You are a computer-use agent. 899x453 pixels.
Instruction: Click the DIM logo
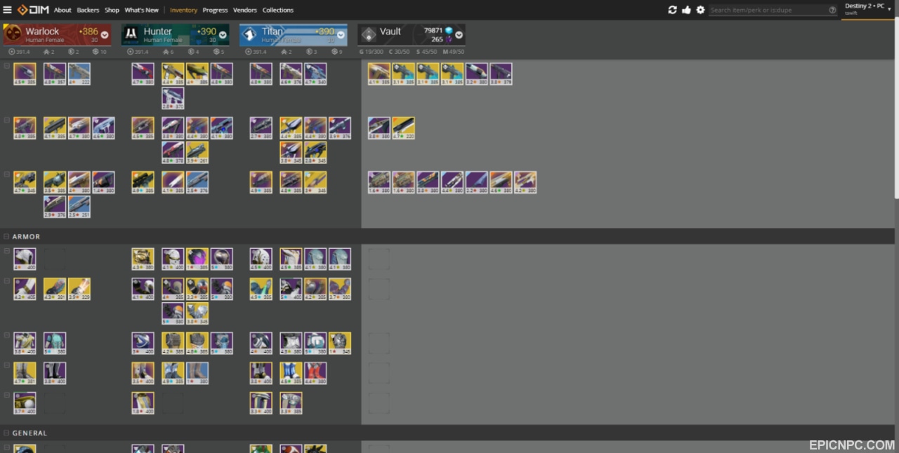pyautogui.click(x=32, y=10)
